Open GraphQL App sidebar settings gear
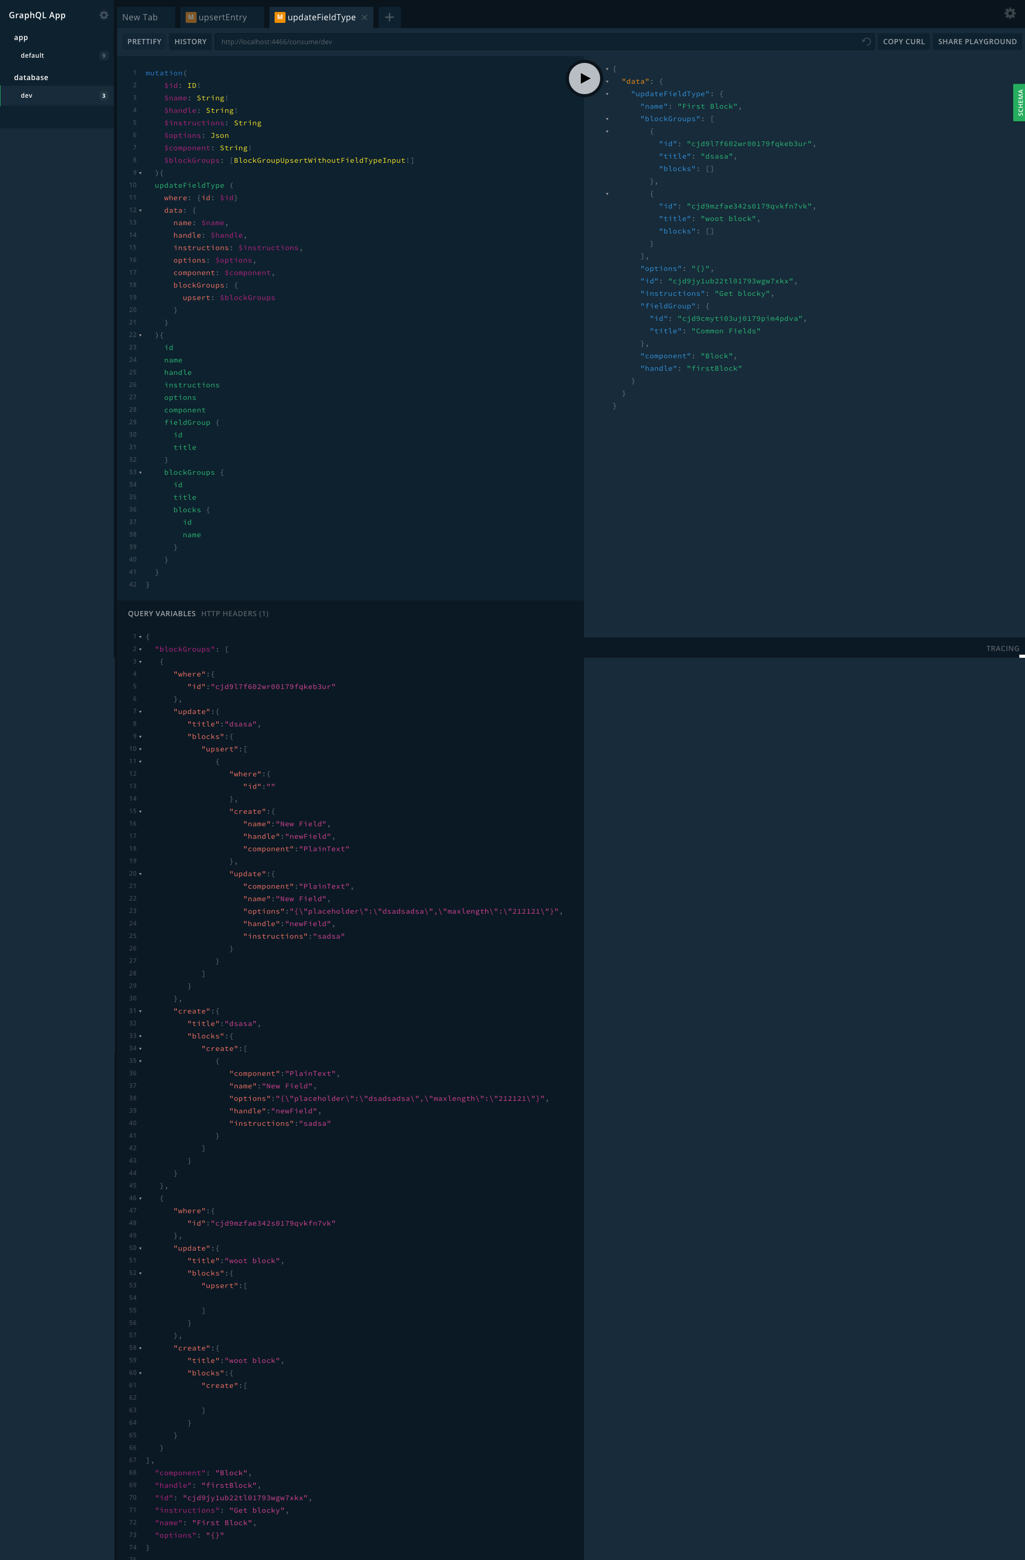1025x1560 pixels. [103, 15]
